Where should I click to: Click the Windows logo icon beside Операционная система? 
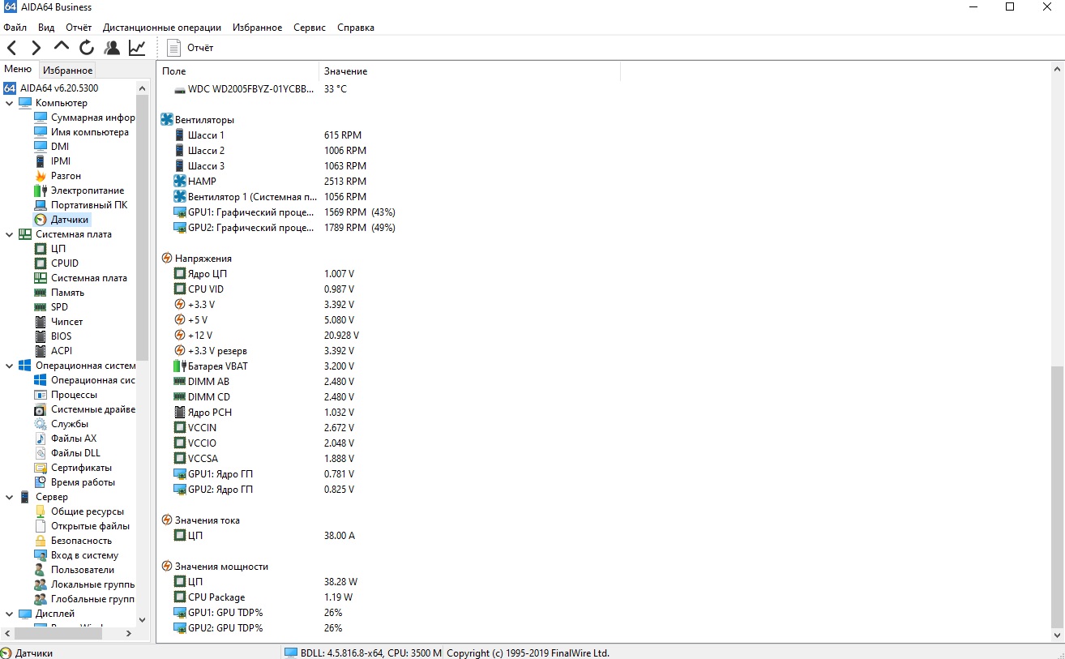coord(25,366)
